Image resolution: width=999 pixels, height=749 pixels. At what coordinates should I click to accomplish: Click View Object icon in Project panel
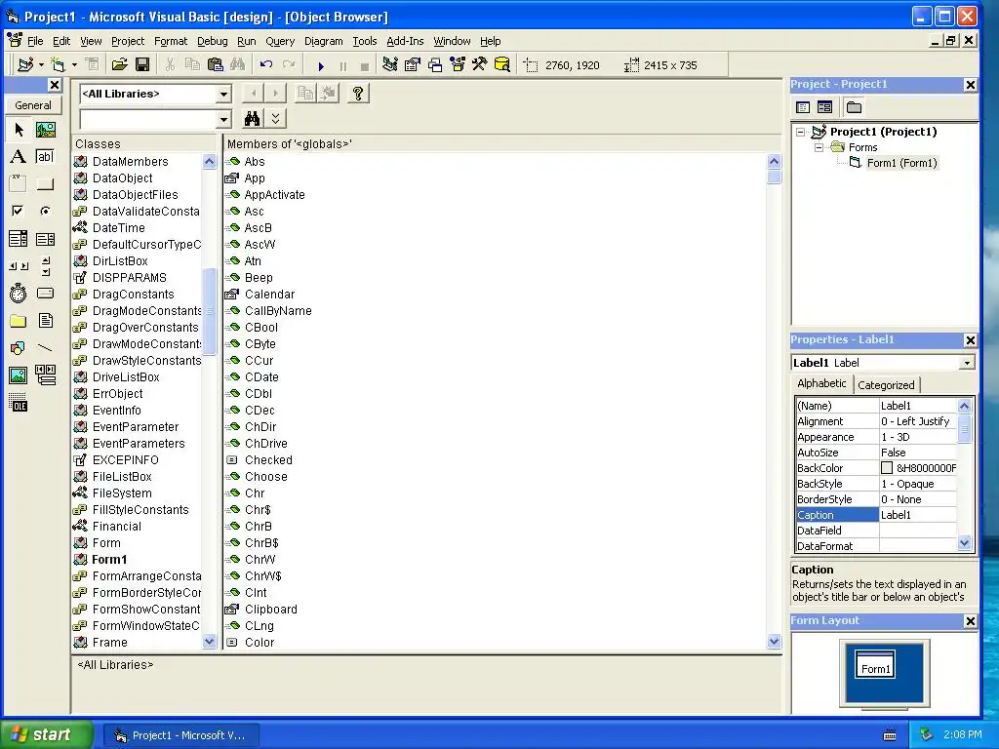824,107
